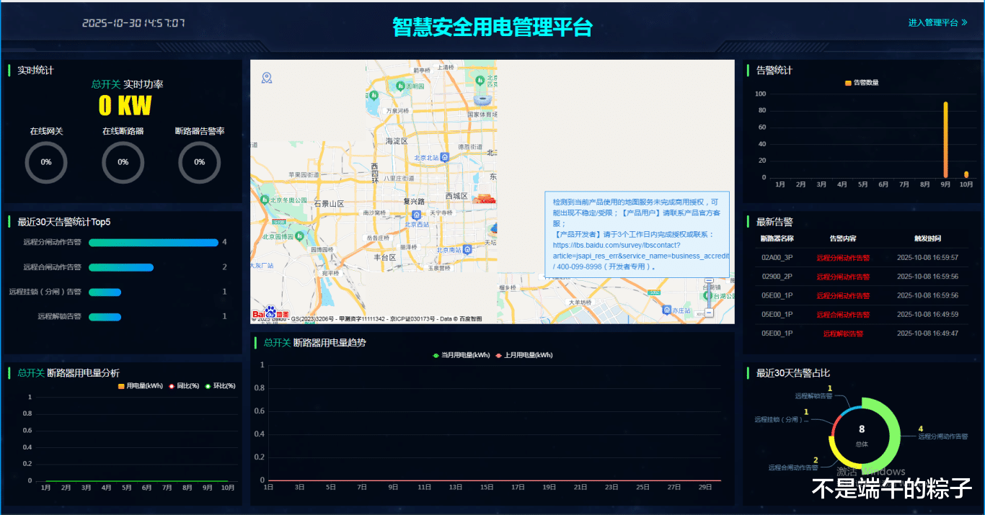Toggle the 同比(%) legend item
985x515 pixels.
click(x=184, y=386)
